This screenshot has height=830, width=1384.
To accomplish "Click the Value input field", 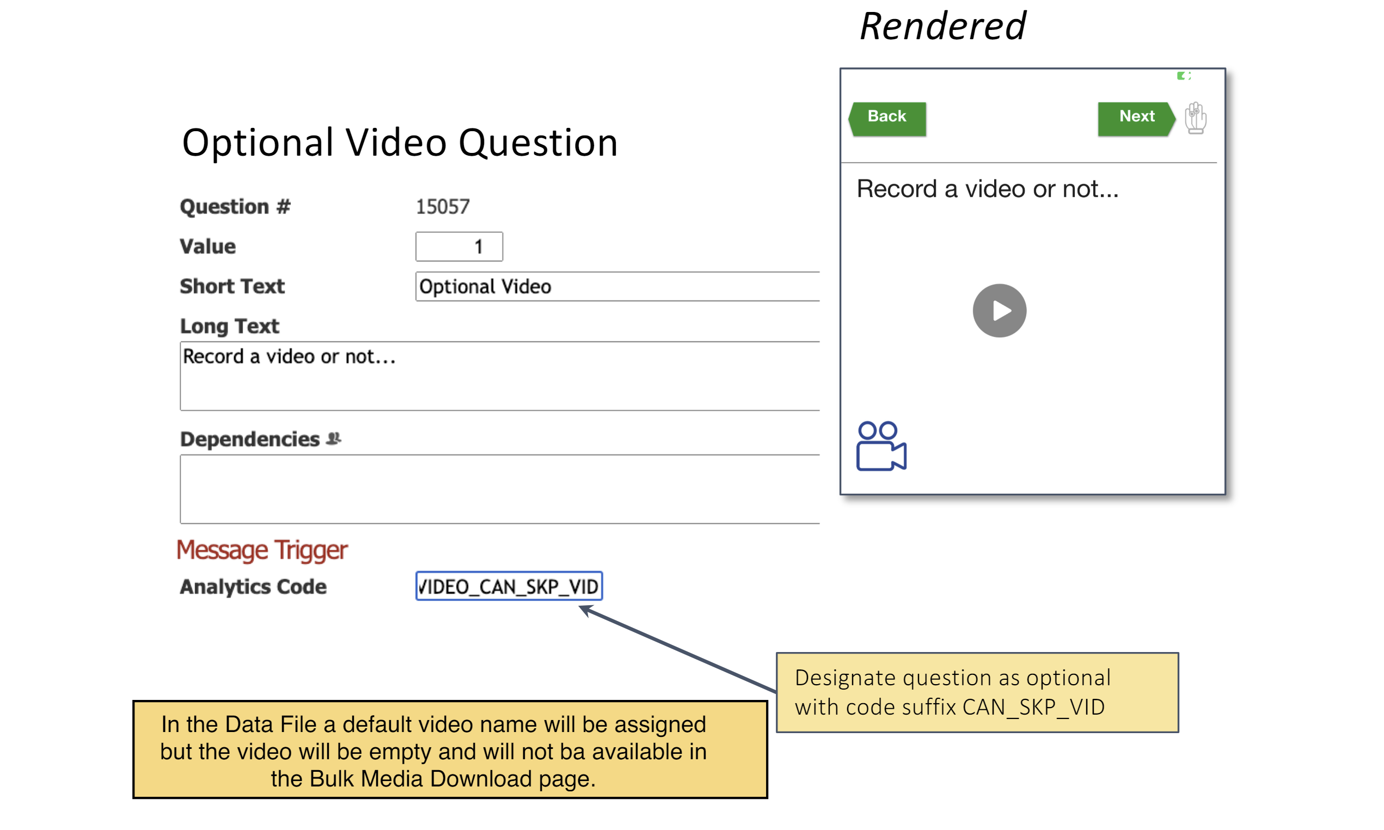I will 459,247.
